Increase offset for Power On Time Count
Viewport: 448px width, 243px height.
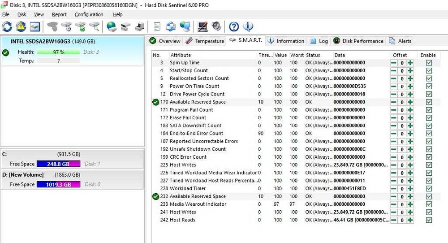pos(410,87)
